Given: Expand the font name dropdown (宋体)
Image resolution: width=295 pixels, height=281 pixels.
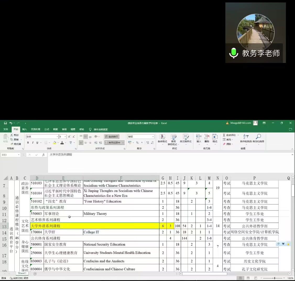Looking at the screenshot, I should click(x=57, y=137).
